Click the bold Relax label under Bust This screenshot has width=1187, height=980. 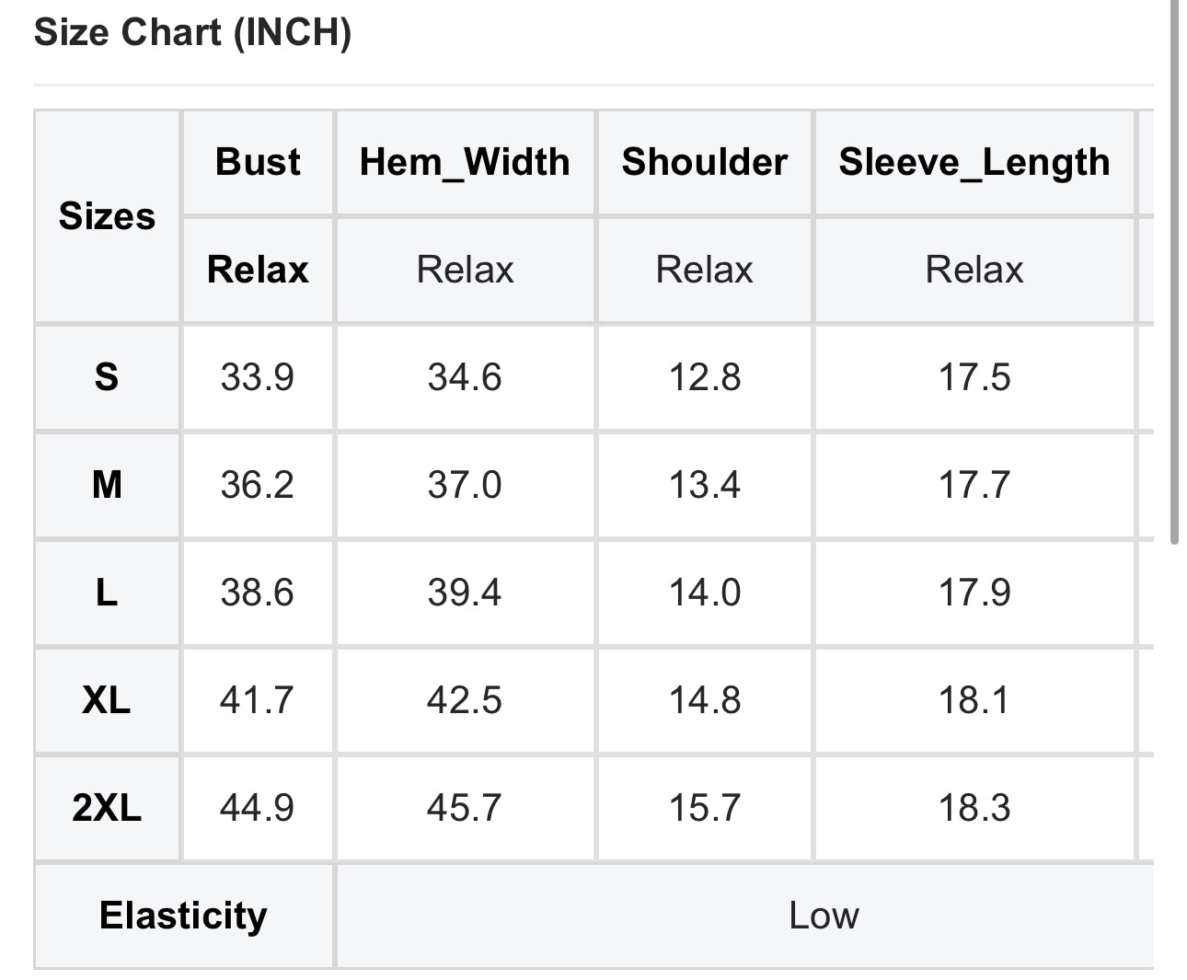click(x=258, y=270)
